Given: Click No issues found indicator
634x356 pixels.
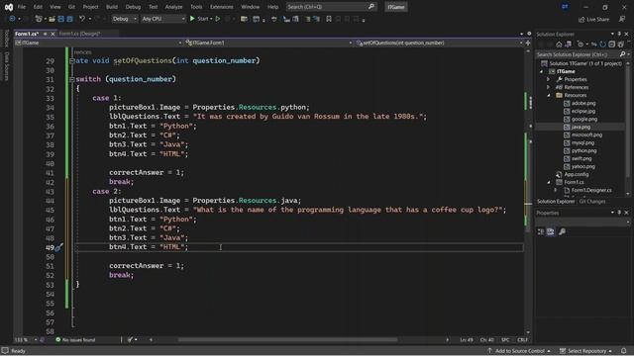Looking at the screenshot, I should click(75, 340).
